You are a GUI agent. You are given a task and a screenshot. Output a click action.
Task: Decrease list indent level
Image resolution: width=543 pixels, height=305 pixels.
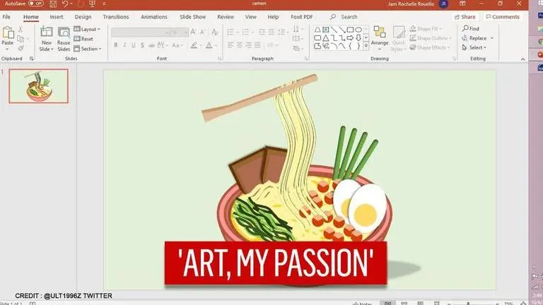point(262,32)
